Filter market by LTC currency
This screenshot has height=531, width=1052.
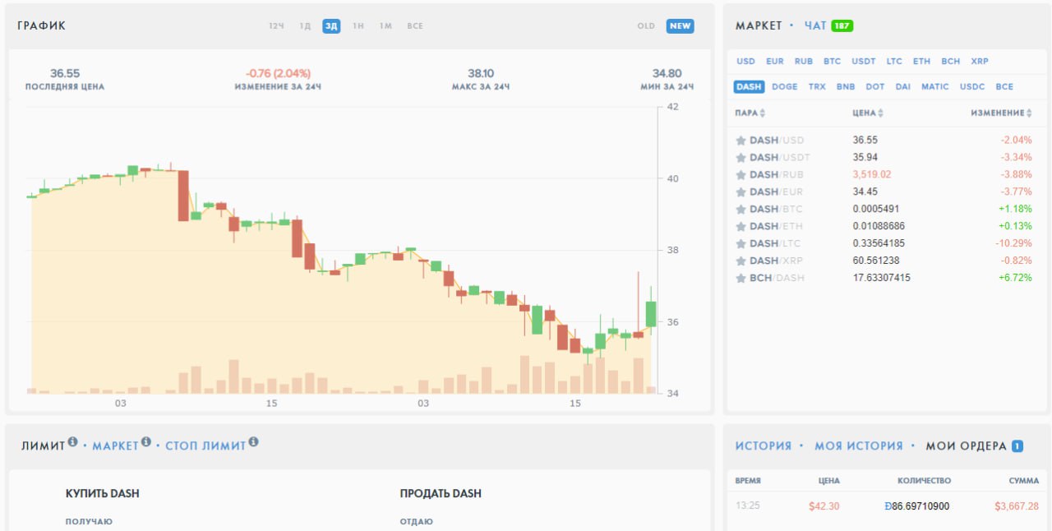point(894,62)
